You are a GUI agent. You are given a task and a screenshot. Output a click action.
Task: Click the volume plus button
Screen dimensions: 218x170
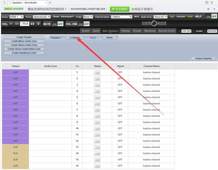point(38,24)
